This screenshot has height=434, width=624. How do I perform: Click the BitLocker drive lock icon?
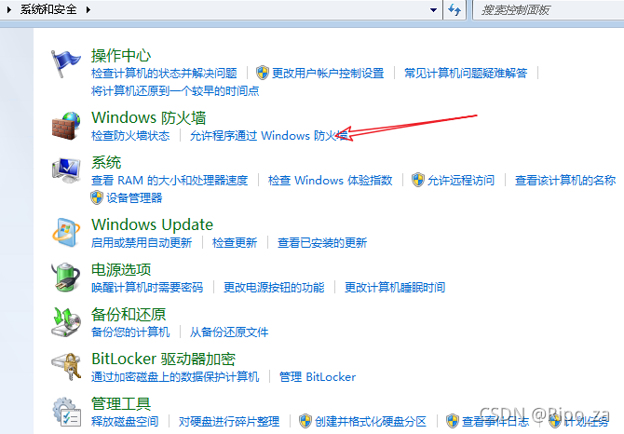(x=66, y=366)
